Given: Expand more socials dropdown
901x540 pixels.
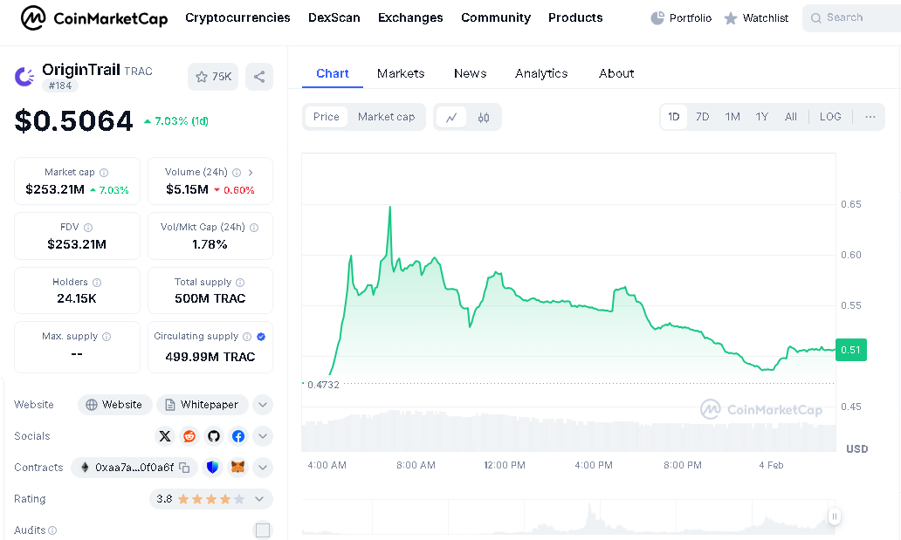Looking at the screenshot, I should tap(263, 436).
